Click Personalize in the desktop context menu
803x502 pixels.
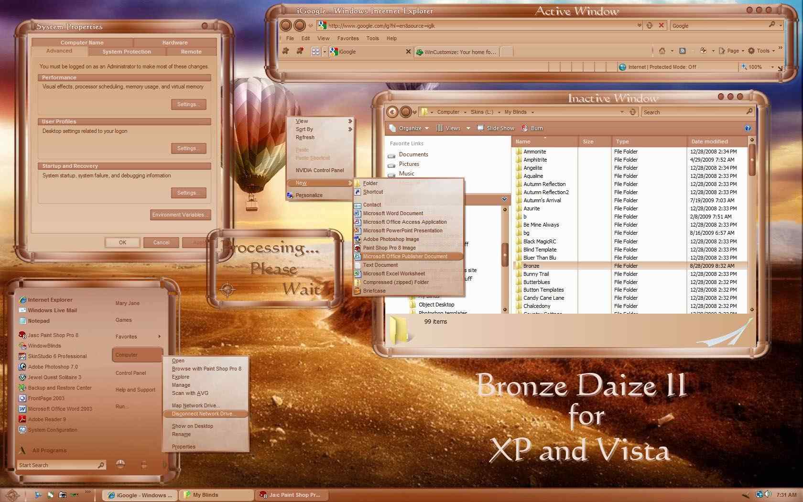(309, 195)
